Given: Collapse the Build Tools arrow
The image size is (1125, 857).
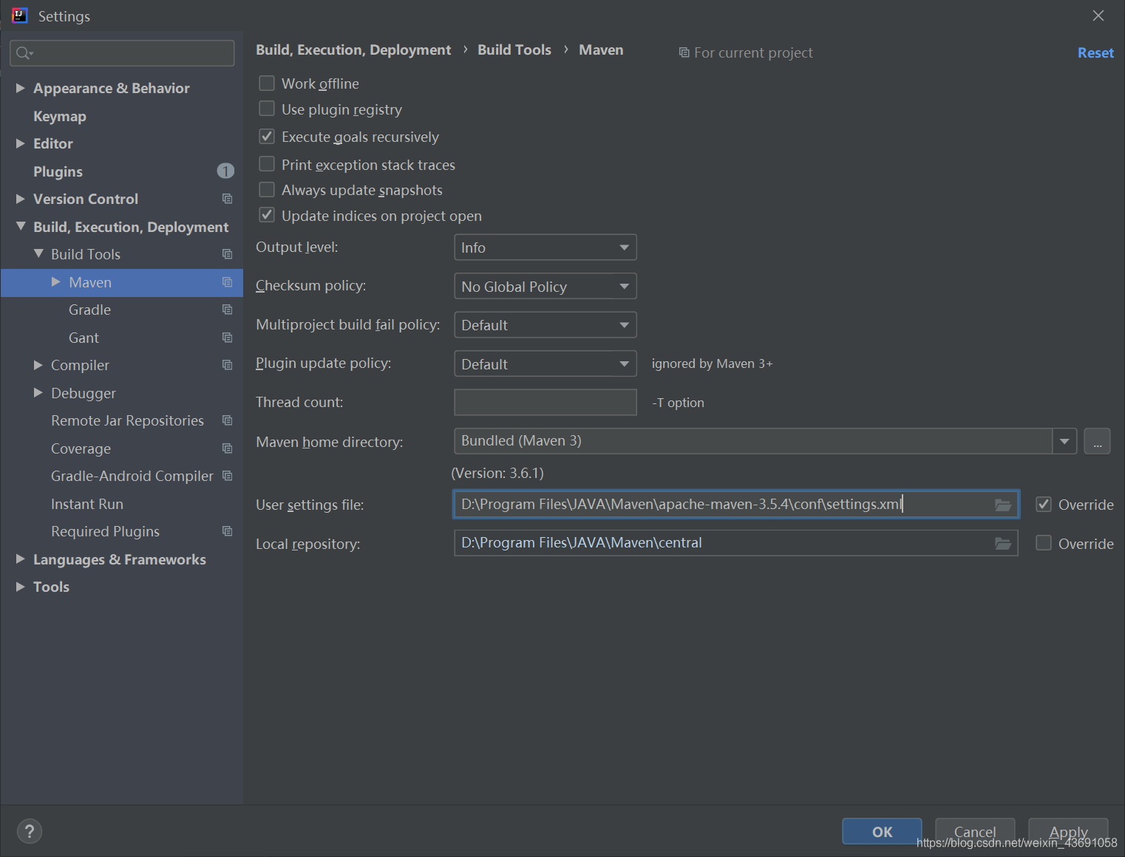Looking at the screenshot, I should pyautogui.click(x=38, y=253).
